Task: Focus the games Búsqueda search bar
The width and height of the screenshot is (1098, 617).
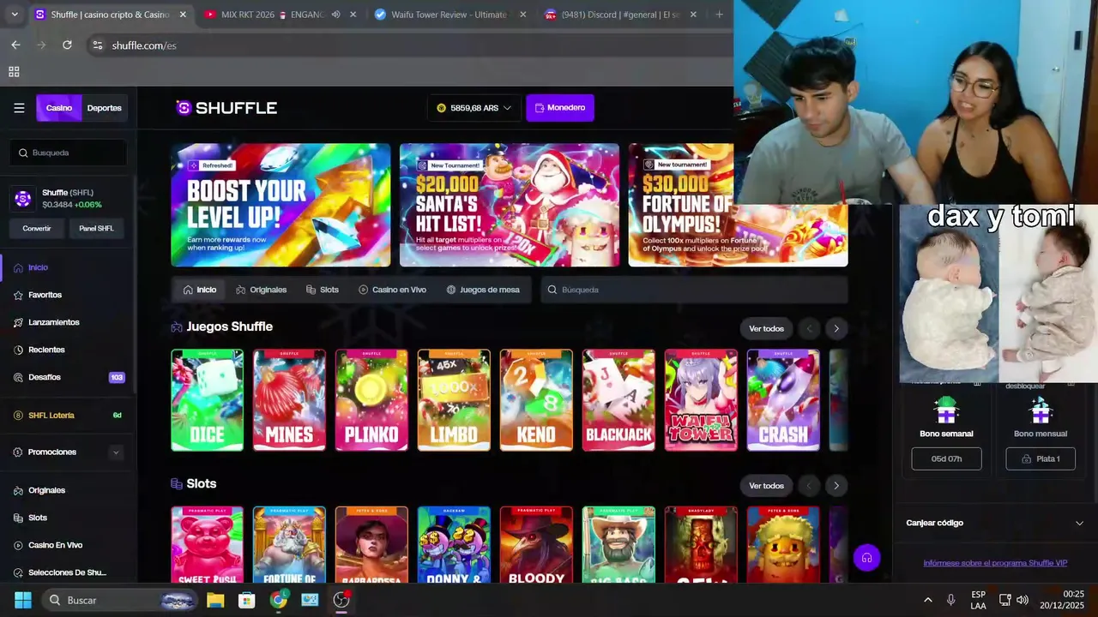Action: point(694,290)
